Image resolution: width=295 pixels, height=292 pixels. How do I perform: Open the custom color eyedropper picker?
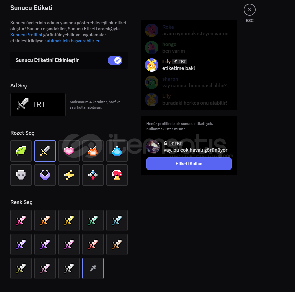pos(93,268)
